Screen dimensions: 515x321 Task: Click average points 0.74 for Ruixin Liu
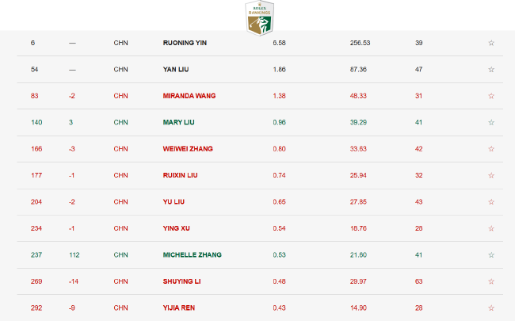coord(279,175)
